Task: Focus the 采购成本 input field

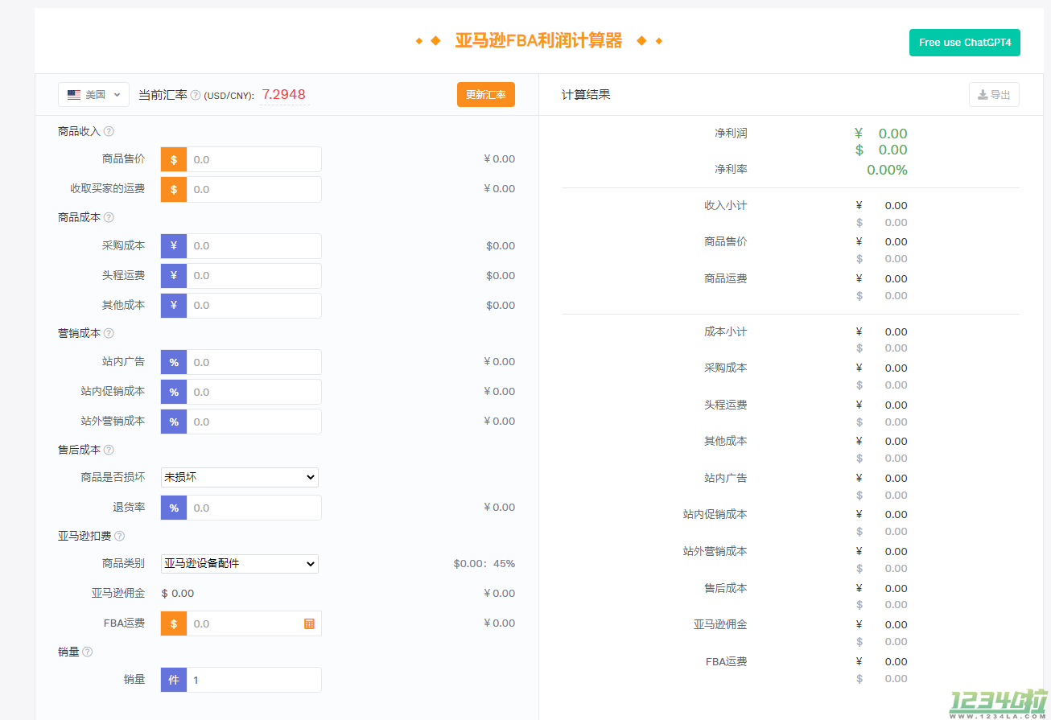Action: pos(253,246)
